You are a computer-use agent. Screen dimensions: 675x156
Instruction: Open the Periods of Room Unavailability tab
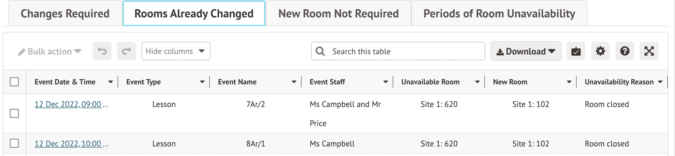[x=499, y=14]
